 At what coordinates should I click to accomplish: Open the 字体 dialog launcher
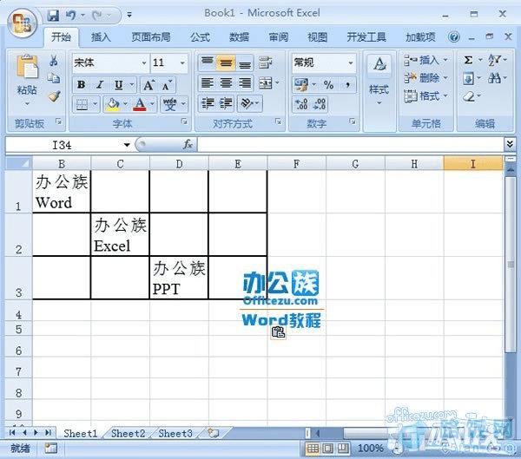click(184, 121)
